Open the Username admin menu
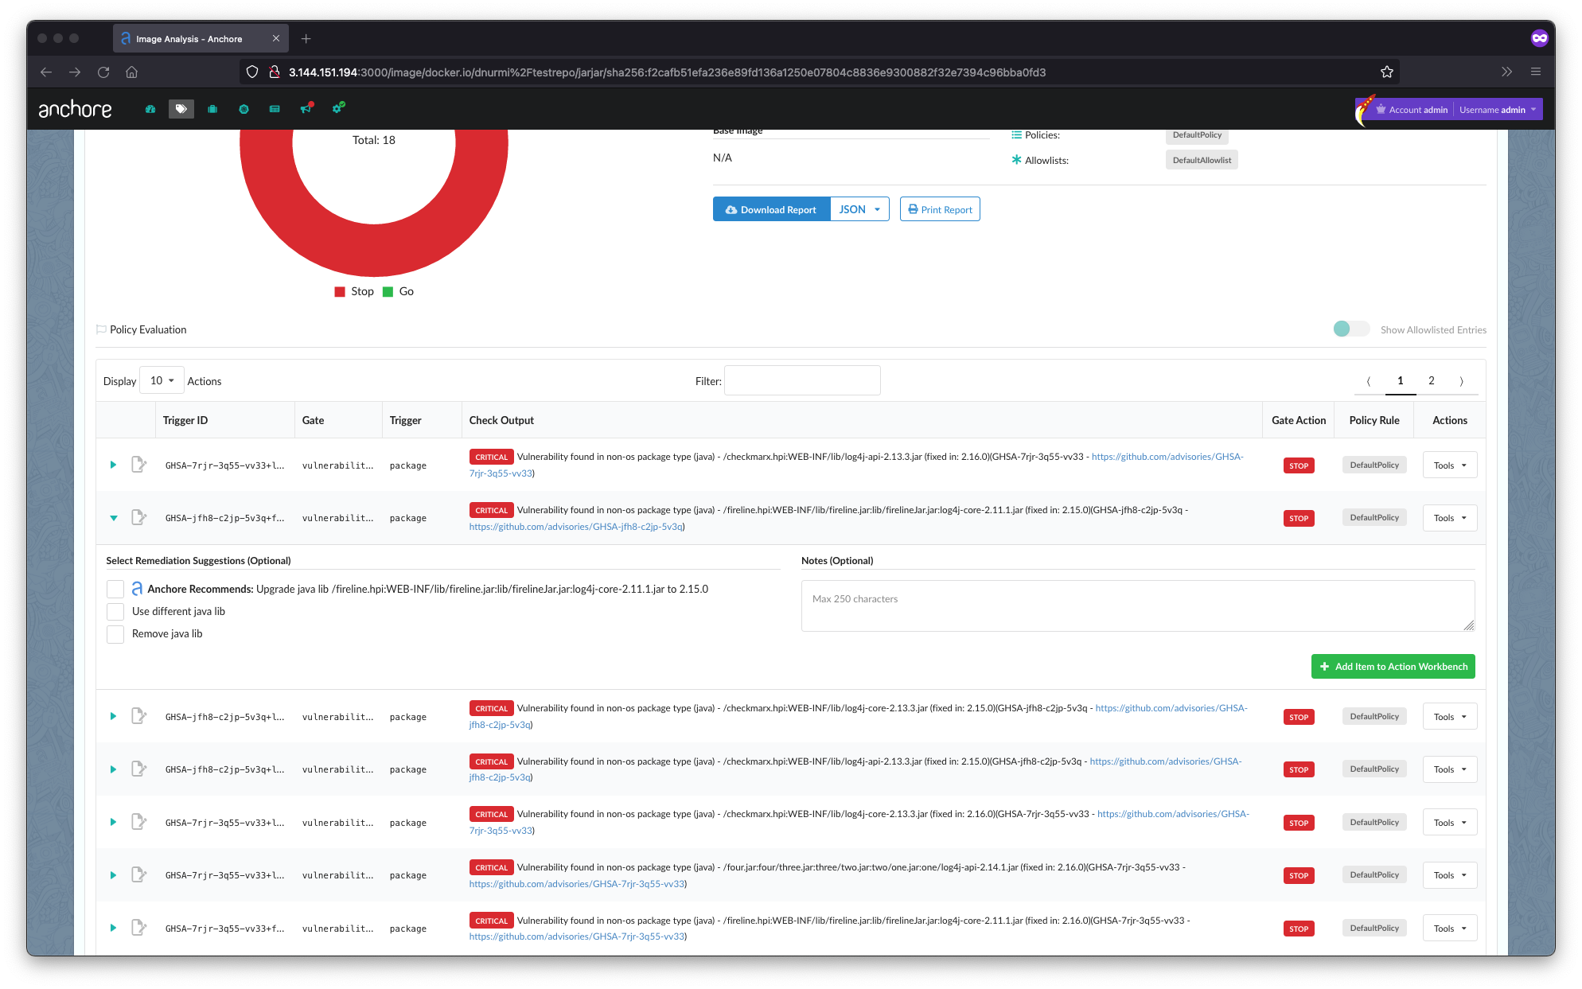 tap(1498, 110)
